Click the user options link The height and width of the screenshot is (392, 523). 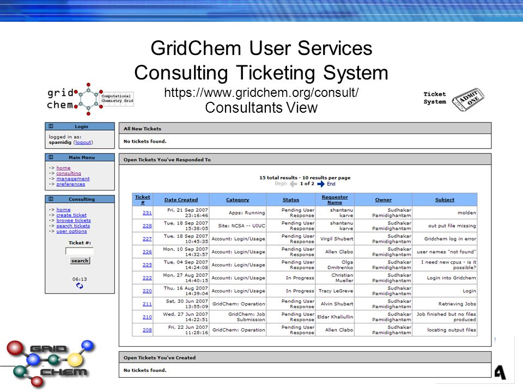coord(71,231)
